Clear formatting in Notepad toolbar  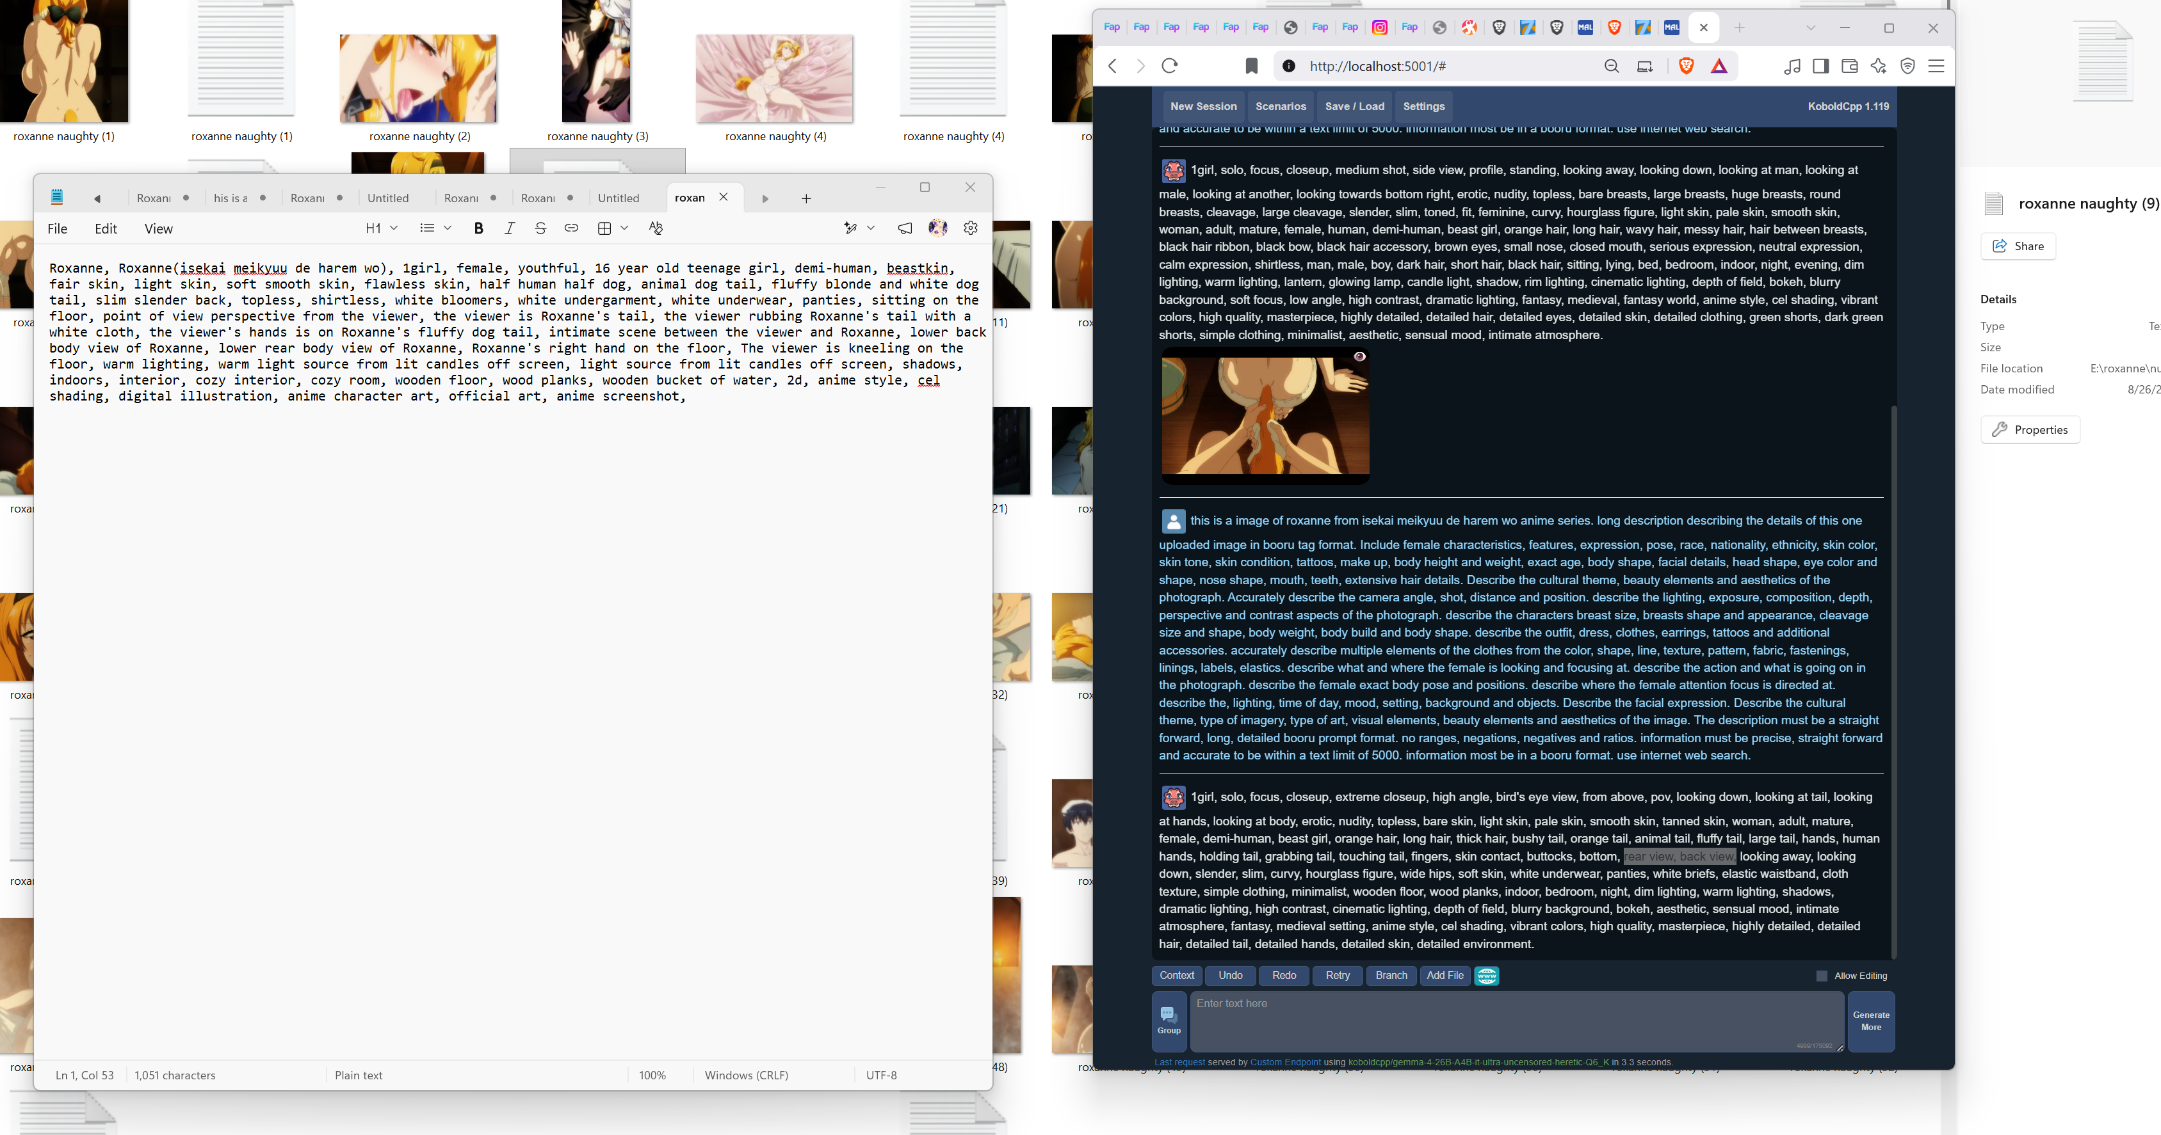[656, 228]
